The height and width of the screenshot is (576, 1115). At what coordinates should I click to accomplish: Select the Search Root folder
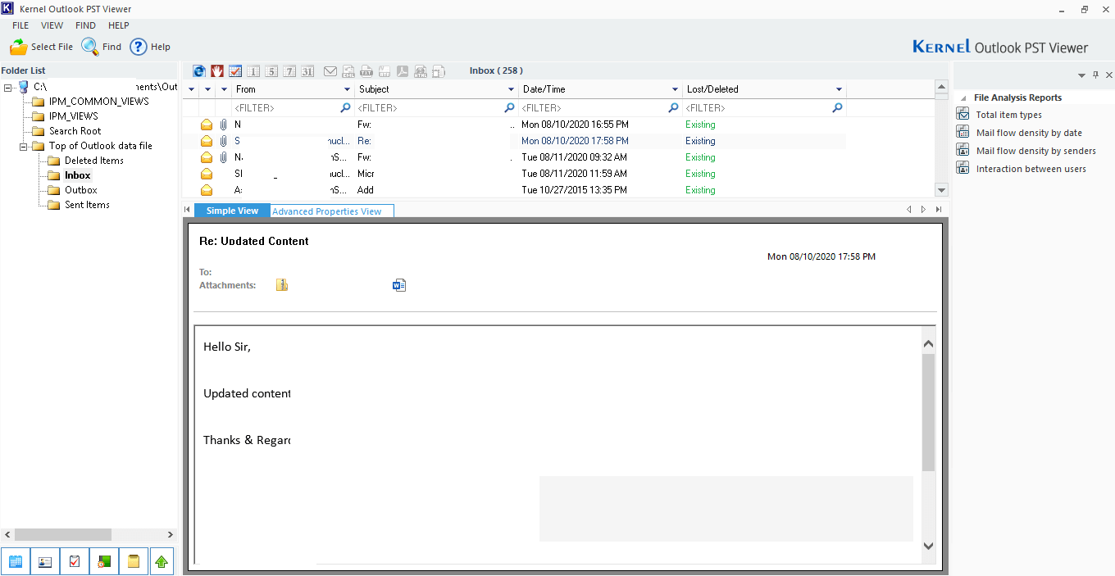pos(75,131)
